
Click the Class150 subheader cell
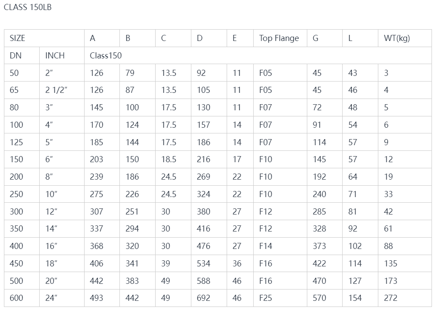point(258,55)
